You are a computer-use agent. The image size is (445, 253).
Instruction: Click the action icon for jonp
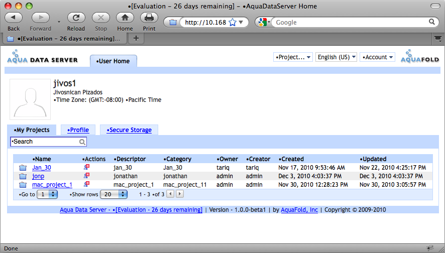(87, 176)
